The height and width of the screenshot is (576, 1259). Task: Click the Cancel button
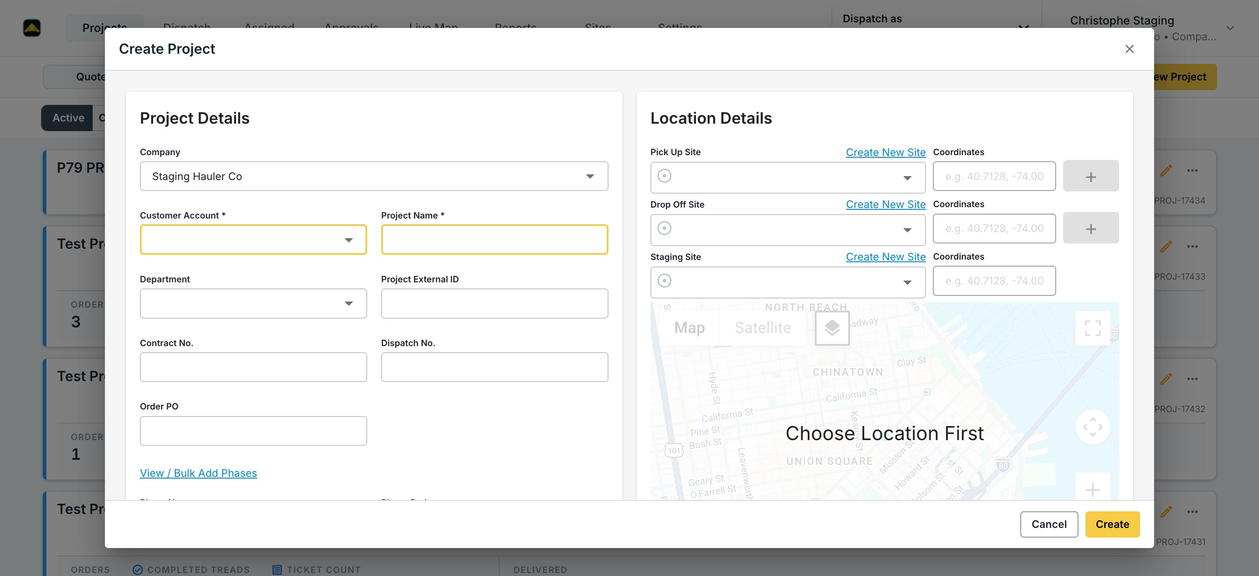[1049, 524]
